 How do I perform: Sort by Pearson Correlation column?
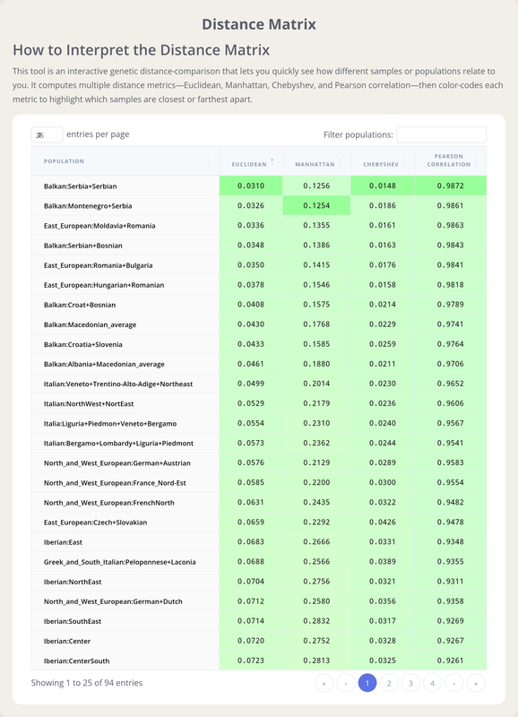(450, 161)
